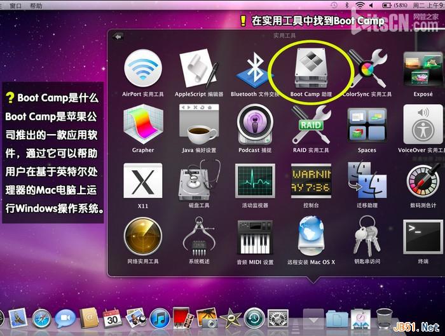The width and height of the screenshot is (445, 336).
Task: Open iChat from the Dock
Action: 65,318
